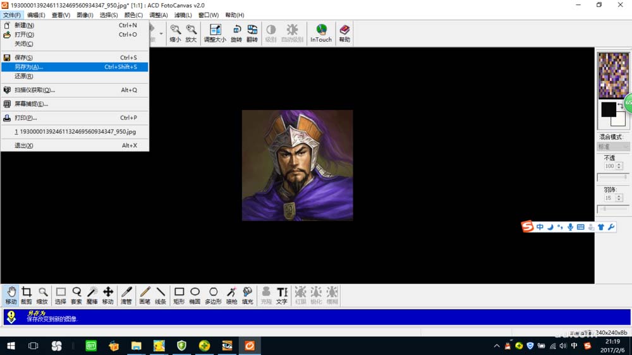This screenshot has width=632, height=355.
Task: Expand the 混合模式 blend mode dropdown
Action: tap(613, 147)
